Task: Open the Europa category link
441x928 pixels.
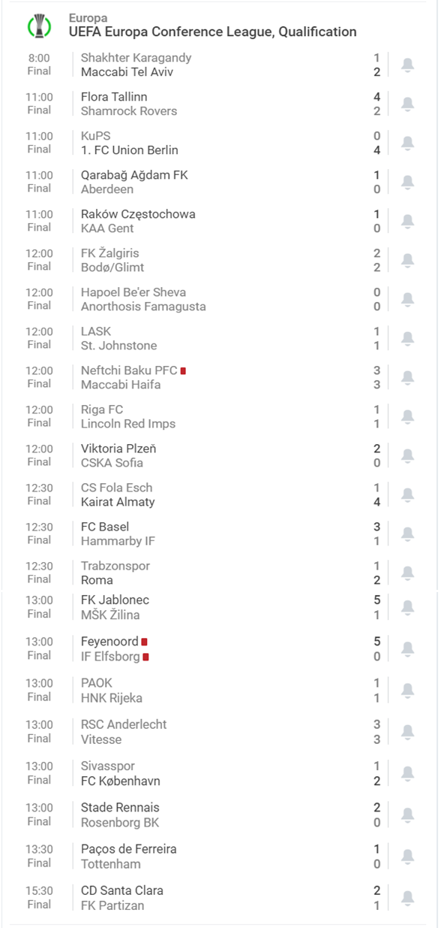Action: click(x=88, y=17)
